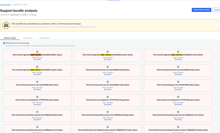Click the pod title ending xbxll status
Screen dimensions: 220x133
(x=37, y=130)
